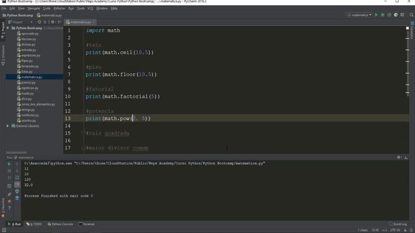The height and width of the screenshot is (233, 415).
Task: Open the Project view selector dropdown
Action: pyautogui.click(x=20, y=22)
